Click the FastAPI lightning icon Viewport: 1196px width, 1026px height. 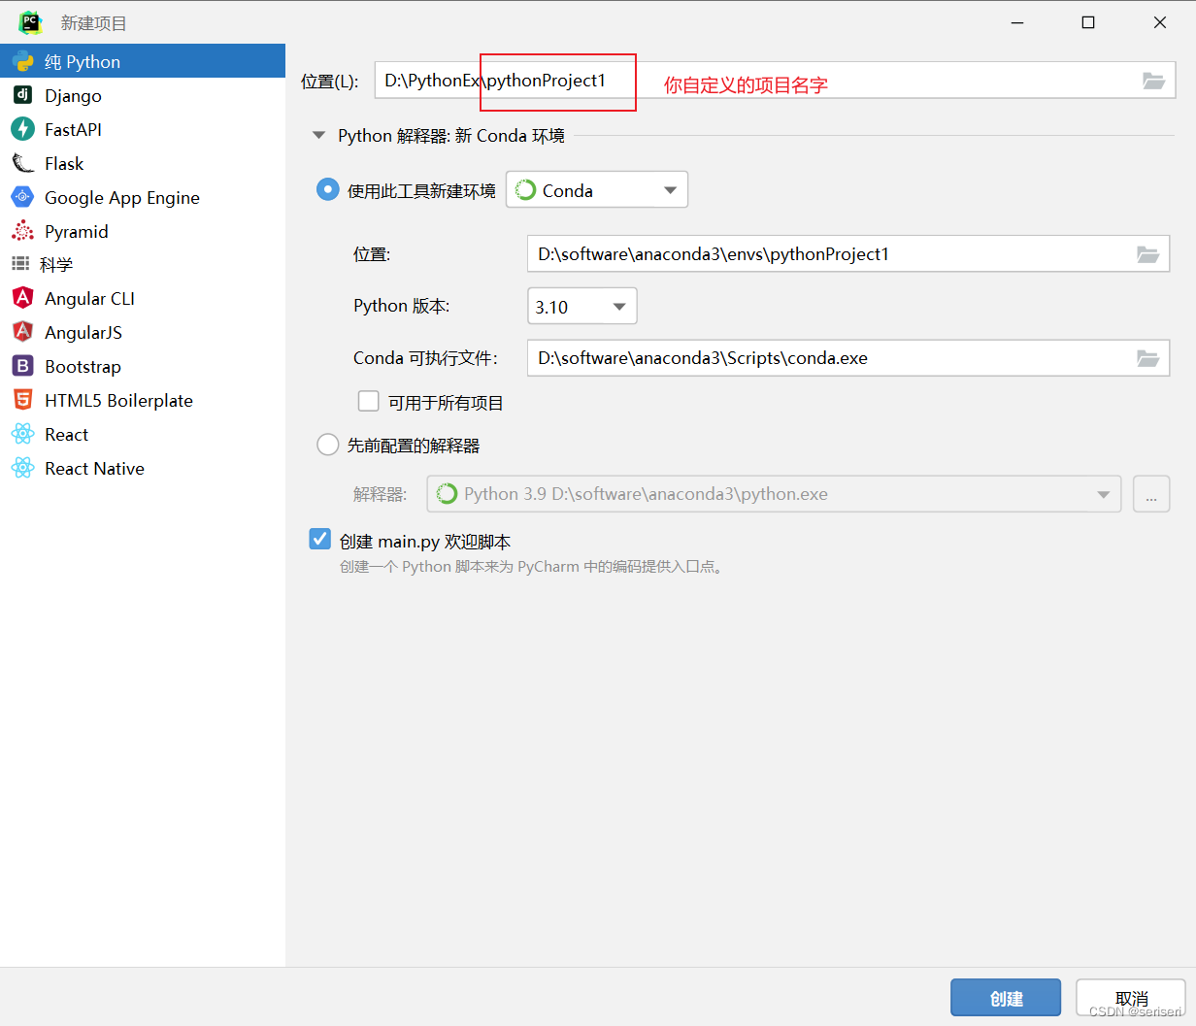pyautogui.click(x=22, y=129)
